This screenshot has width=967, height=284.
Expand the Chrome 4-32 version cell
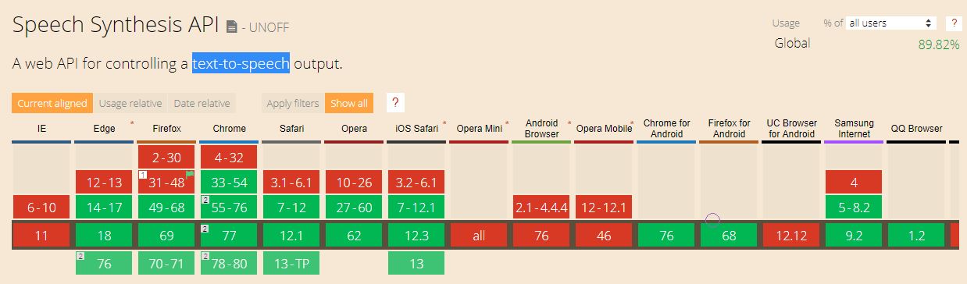click(230, 158)
